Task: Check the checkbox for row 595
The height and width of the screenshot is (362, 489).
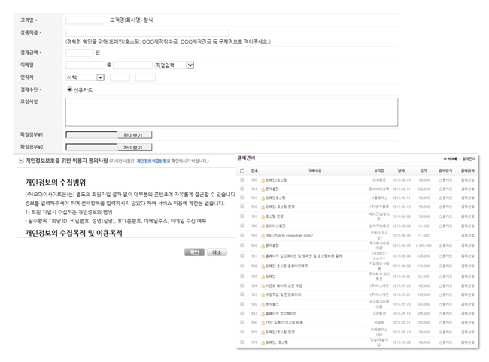Action: click(242, 180)
